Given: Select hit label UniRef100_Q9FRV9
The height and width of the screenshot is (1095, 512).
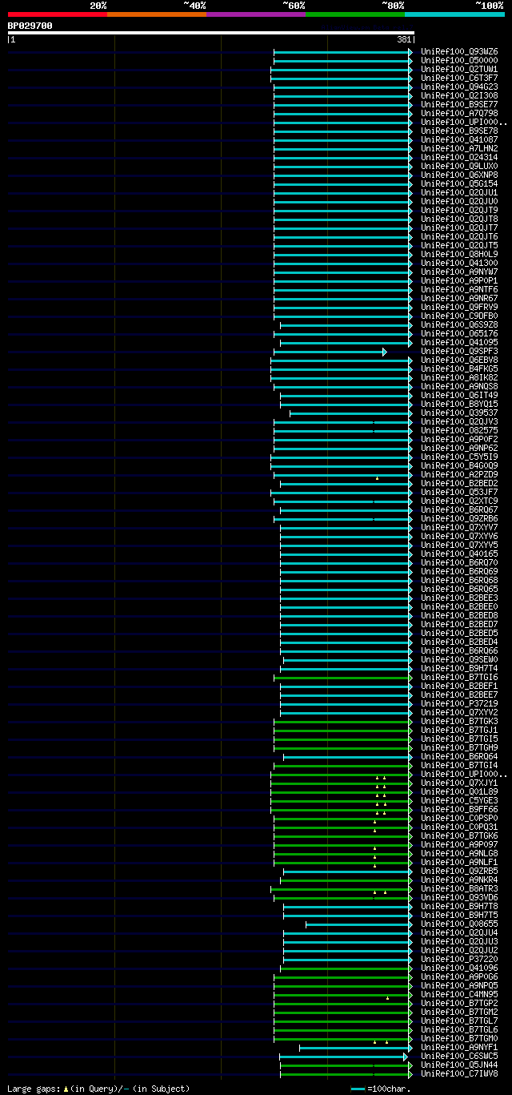Looking at the screenshot, I should click(459, 307).
